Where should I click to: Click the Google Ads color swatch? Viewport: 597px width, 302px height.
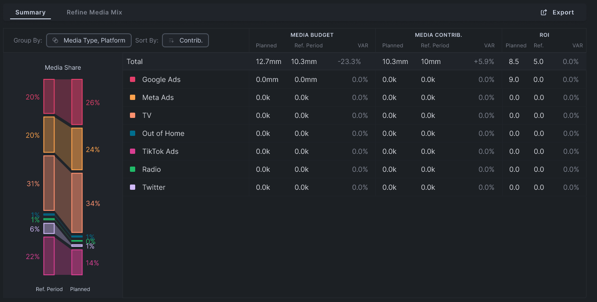click(133, 79)
